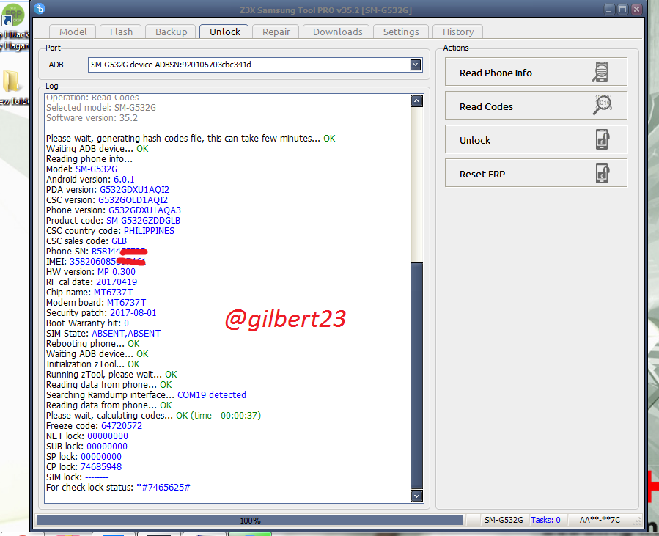Viewport: 659px width, 536px height.
Task: Click the Read Codes button
Action: (536, 106)
